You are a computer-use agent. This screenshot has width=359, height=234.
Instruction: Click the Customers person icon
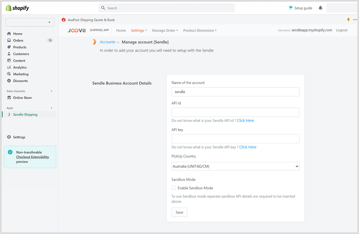[9, 54]
